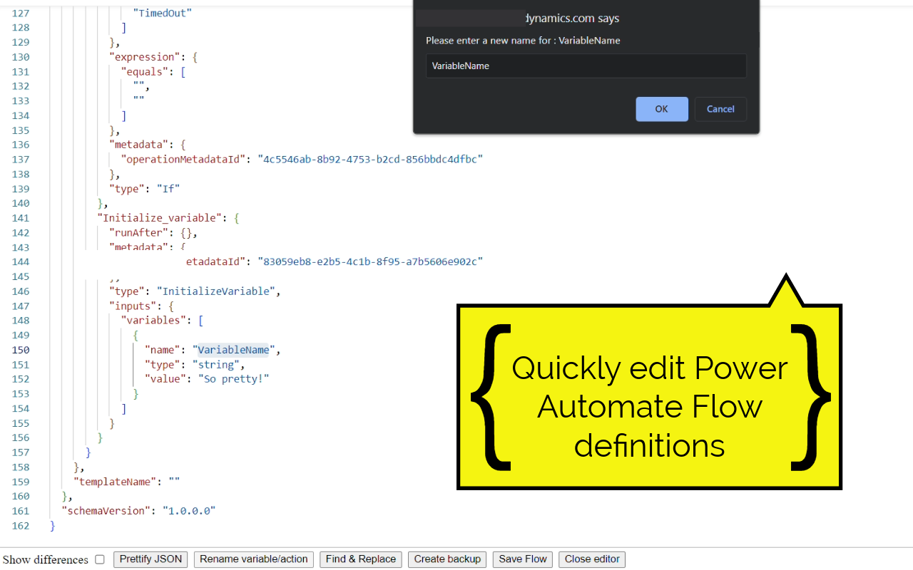Click the "If" type value on line 139
The width and height of the screenshot is (913, 570).
click(x=168, y=188)
